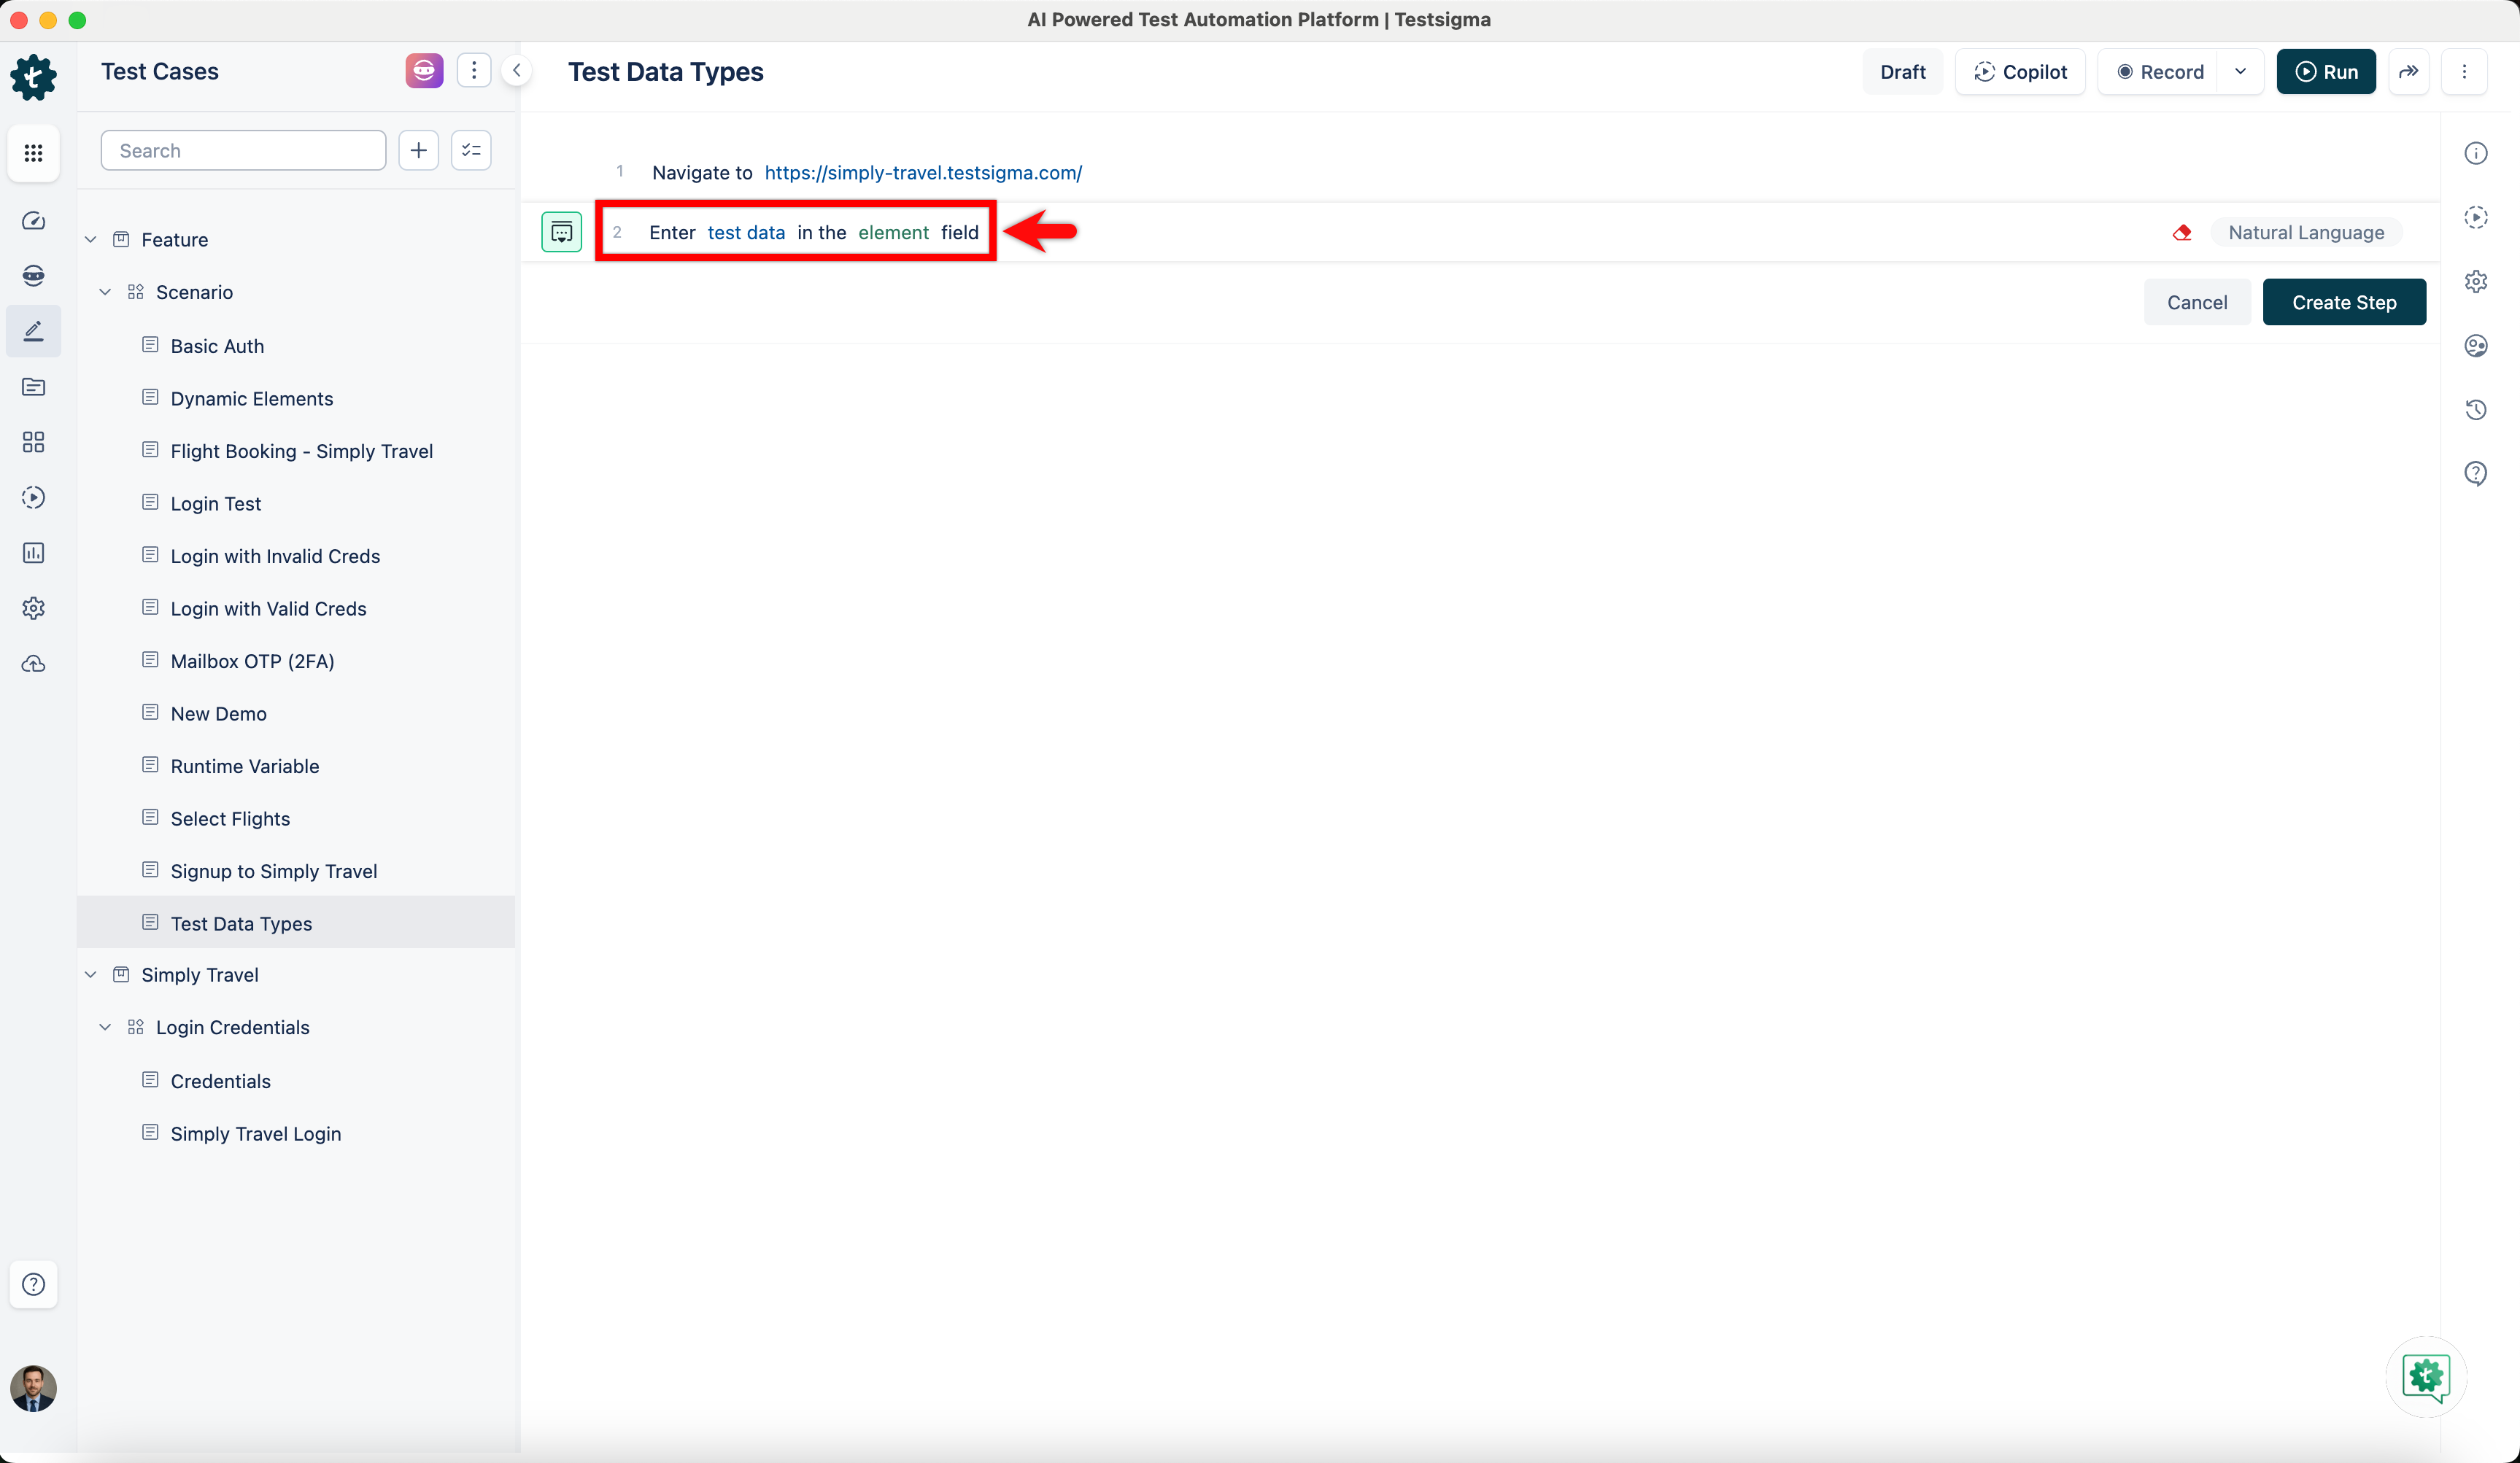Screen dimensions: 2520x1463
Task: Collapse the Test Cases side panel
Action: click(x=517, y=71)
